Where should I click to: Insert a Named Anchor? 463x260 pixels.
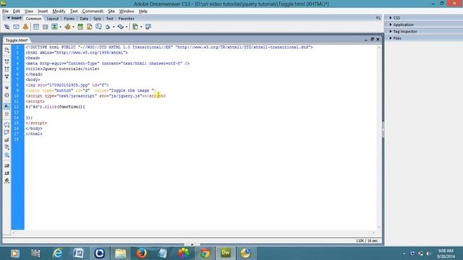(x=25, y=27)
